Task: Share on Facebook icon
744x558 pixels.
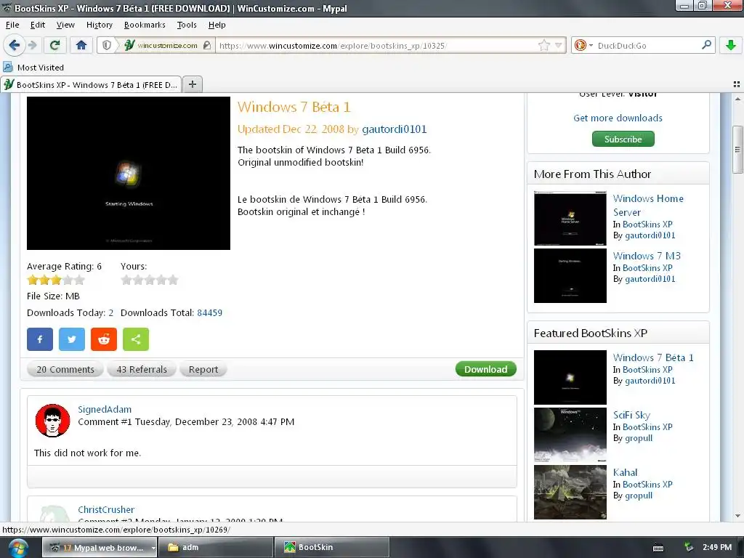Action: pos(40,339)
